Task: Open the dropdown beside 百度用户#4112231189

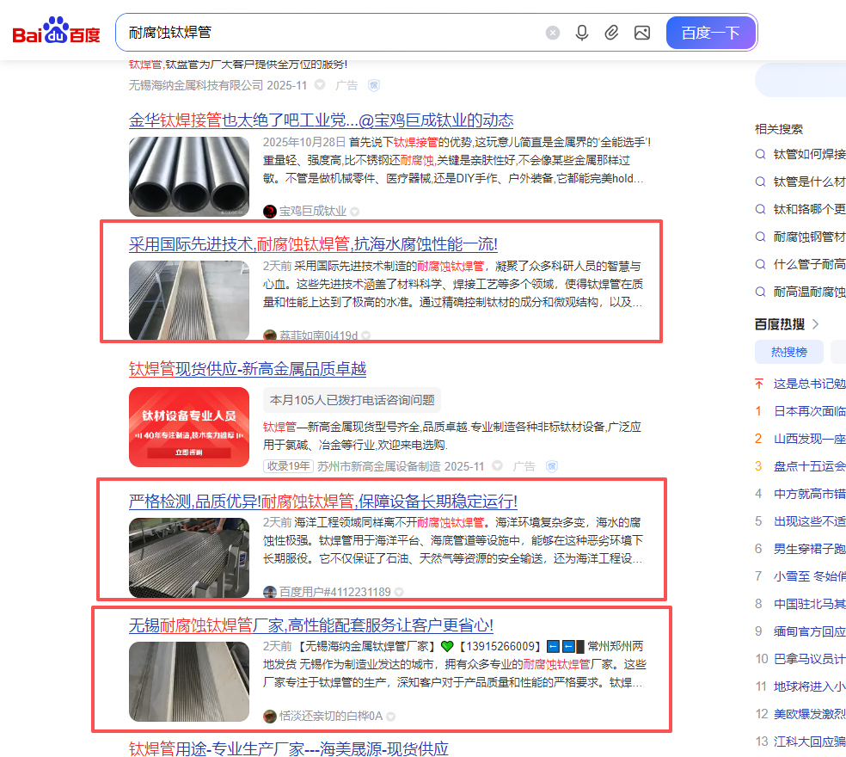Action: (399, 592)
